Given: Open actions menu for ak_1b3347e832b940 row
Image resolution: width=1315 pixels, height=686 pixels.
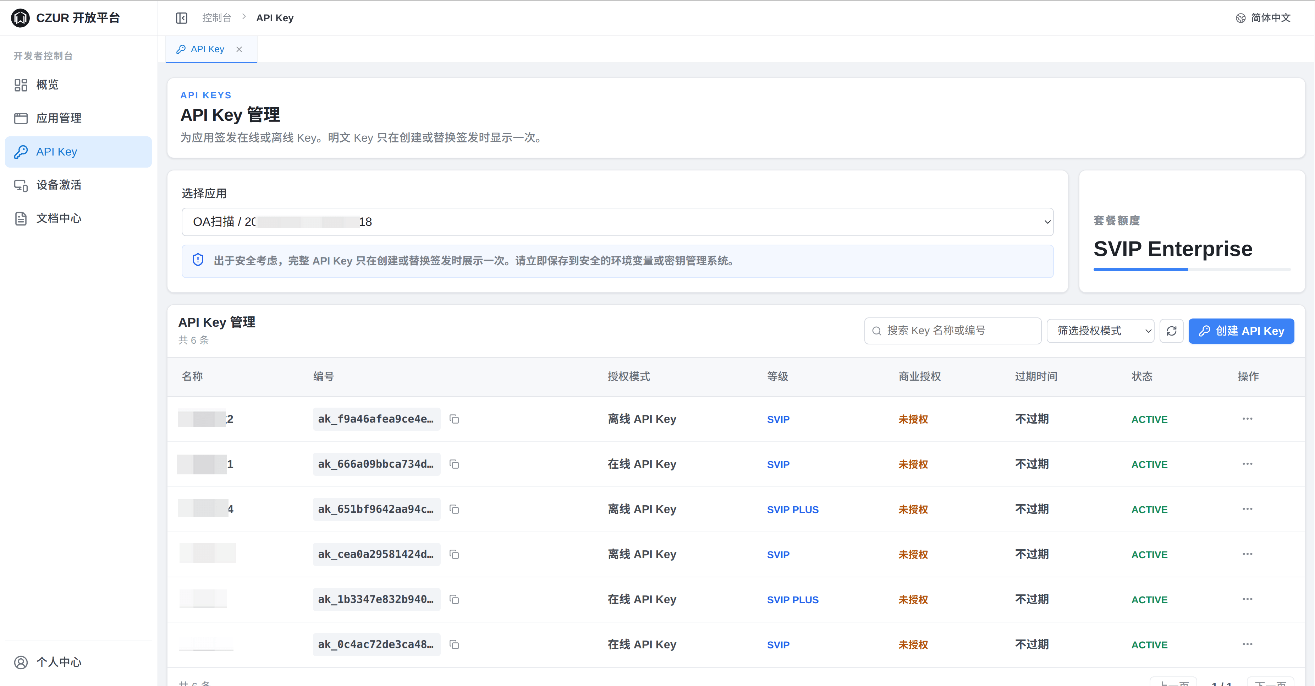Looking at the screenshot, I should (x=1247, y=599).
